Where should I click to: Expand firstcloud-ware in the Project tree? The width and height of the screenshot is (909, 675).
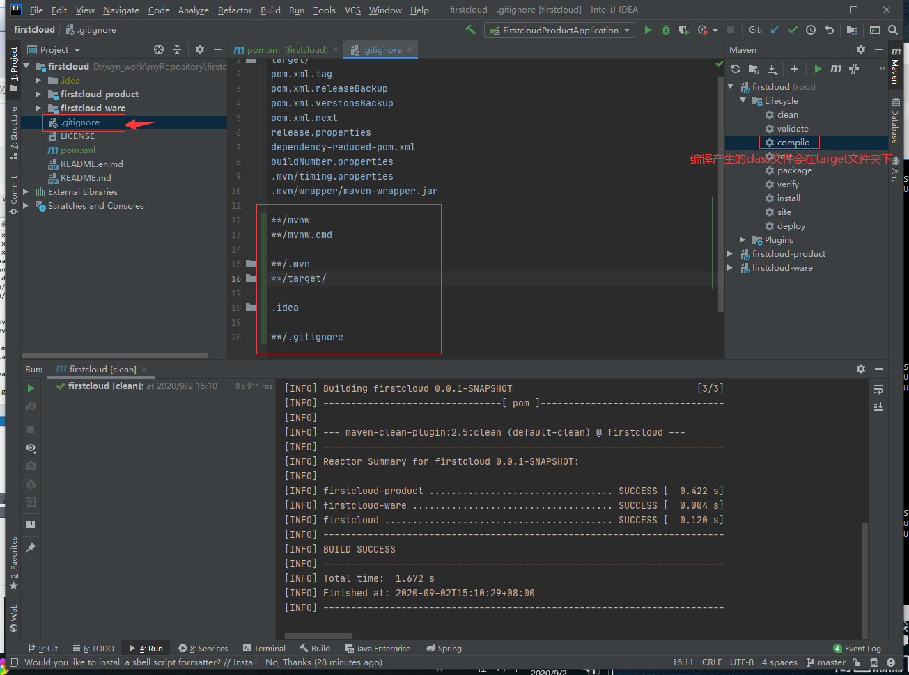(x=38, y=109)
